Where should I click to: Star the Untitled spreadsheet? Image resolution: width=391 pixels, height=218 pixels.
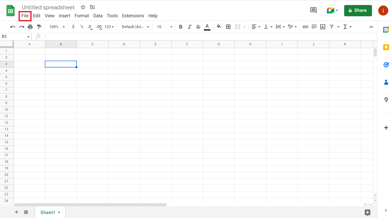[x=83, y=7]
